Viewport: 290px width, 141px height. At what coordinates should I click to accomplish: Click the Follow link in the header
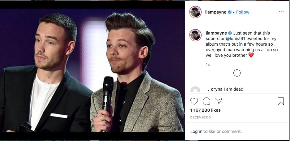243,12
